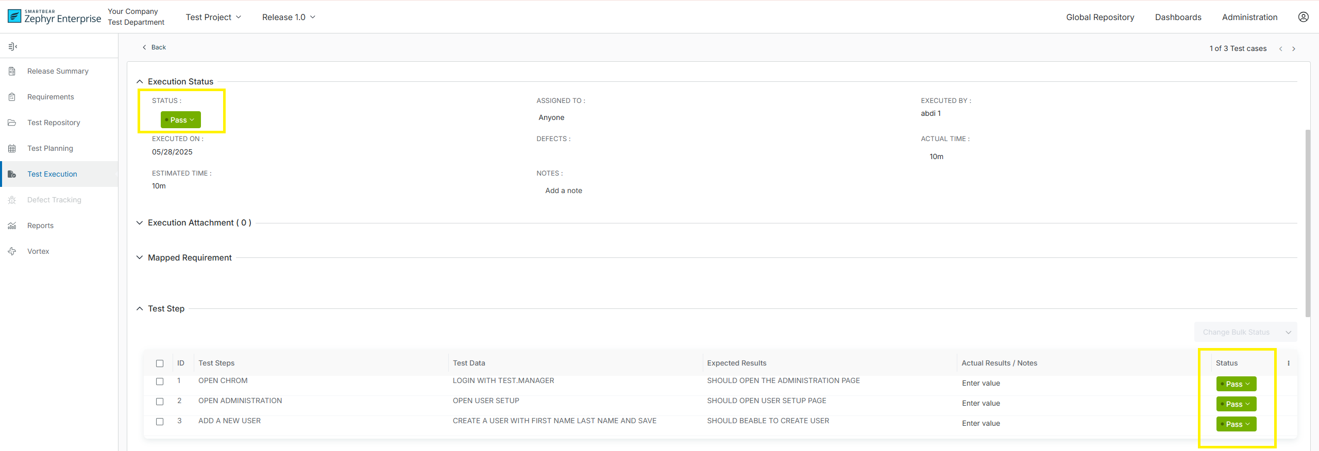This screenshot has width=1319, height=451.
Task: Click the LOGIN WITH TEST.MANAGER test data
Action: tap(503, 380)
